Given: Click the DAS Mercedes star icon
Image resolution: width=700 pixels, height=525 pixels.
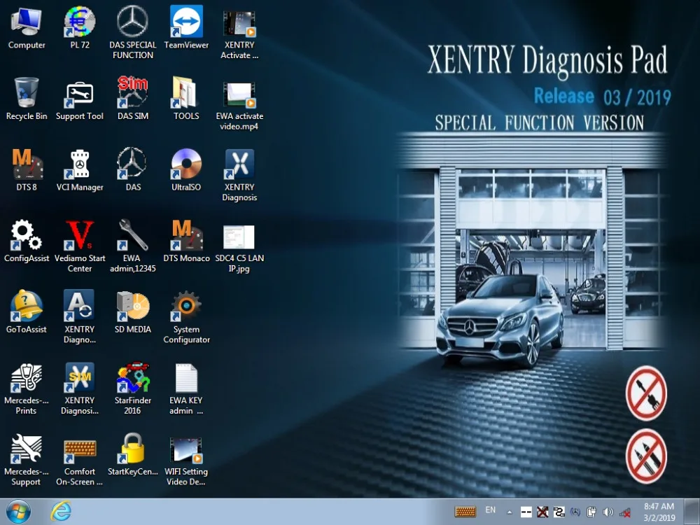Looking at the screenshot, I should [132, 169].
